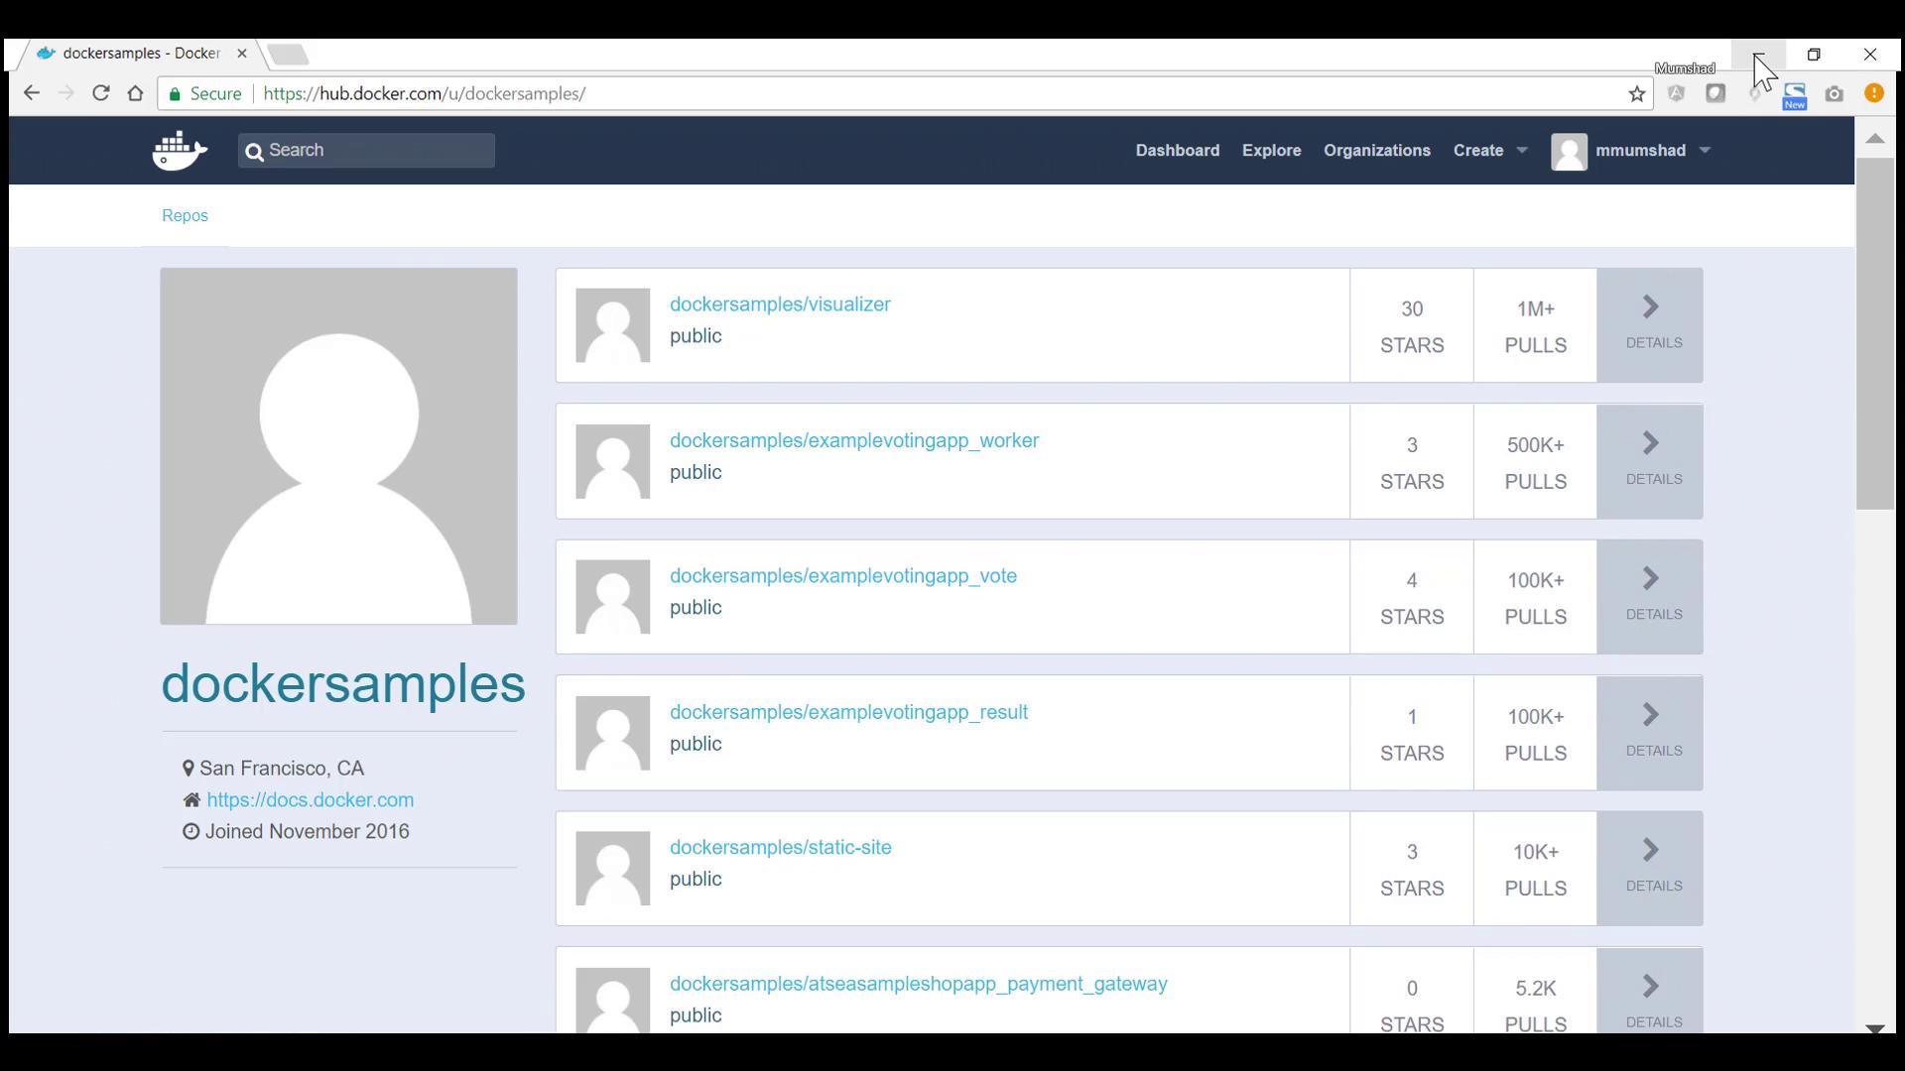The height and width of the screenshot is (1071, 1905).
Task: Click the browser home icon
Action: (136, 93)
